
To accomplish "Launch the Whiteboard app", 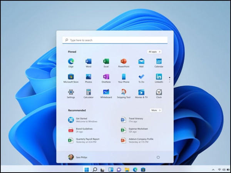I will coord(106,92).
